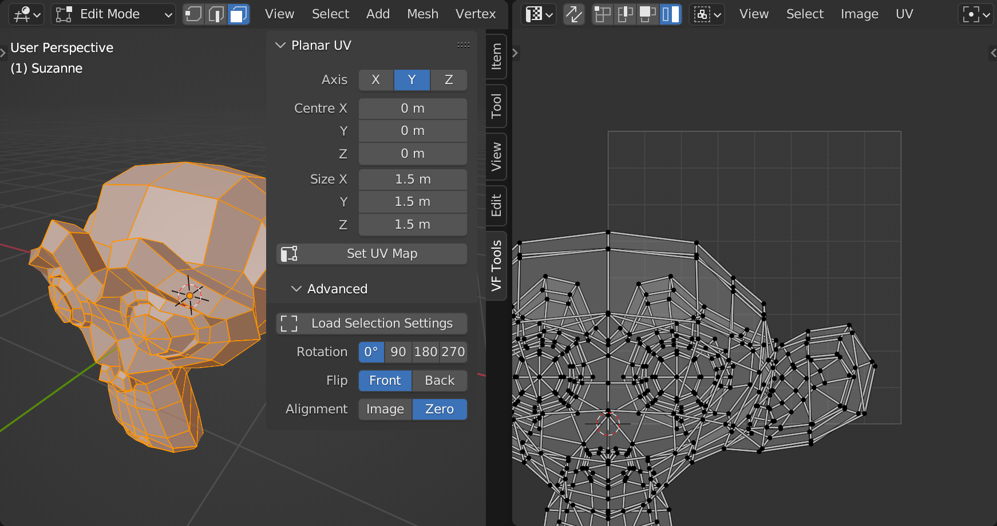Image resolution: width=997 pixels, height=526 pixels.
Task: Click Load Selection Settings button
Action: pyautogui.click(x=371, y=324)
